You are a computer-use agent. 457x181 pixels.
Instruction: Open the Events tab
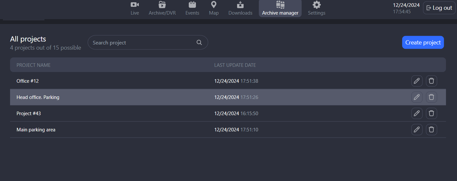pos(192,8)
